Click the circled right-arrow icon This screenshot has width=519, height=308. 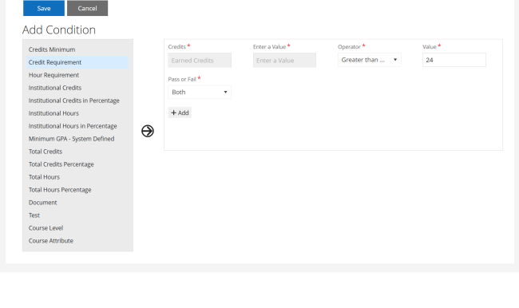point(148,131)
